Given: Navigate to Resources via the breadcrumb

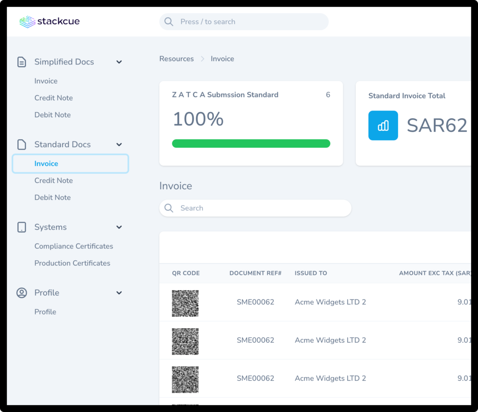Looking at the screenshot, I should pos(176,58).
